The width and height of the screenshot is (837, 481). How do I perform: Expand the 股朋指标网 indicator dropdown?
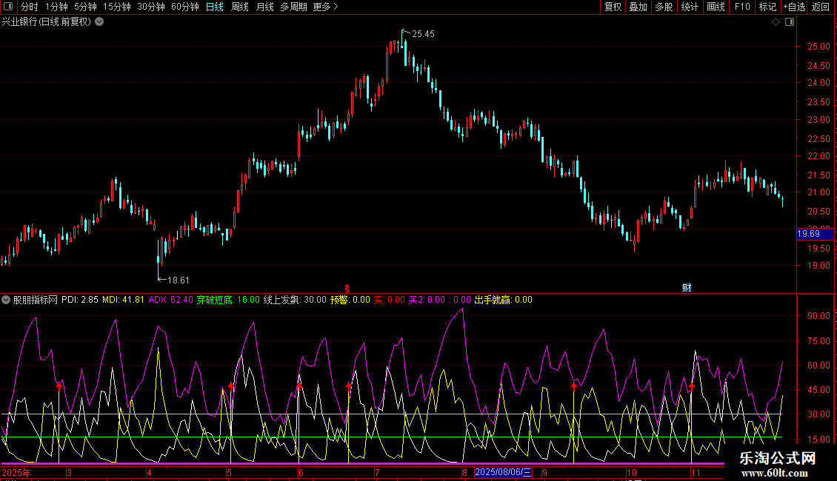point(7,300)
